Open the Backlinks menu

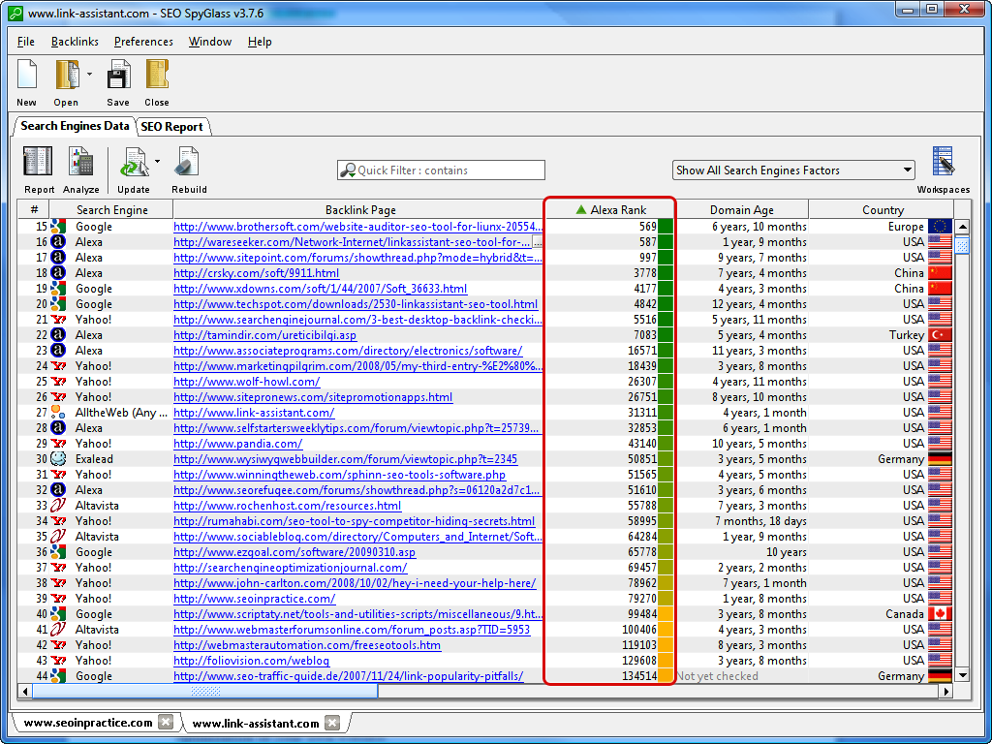75,42
